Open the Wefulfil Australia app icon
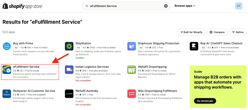The image size is (248, 110). [x=69, y=94]
